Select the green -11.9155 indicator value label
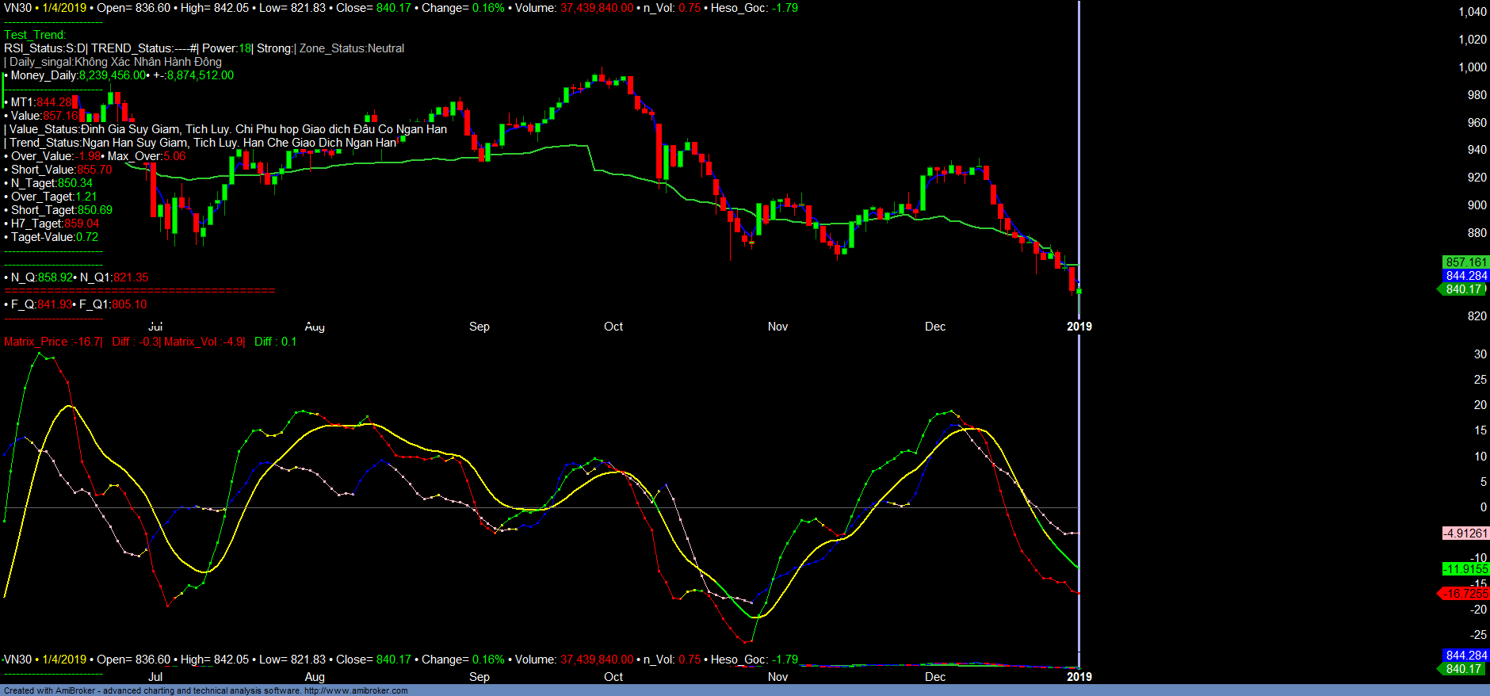 pyautogui.click(x=1465, y=569)
